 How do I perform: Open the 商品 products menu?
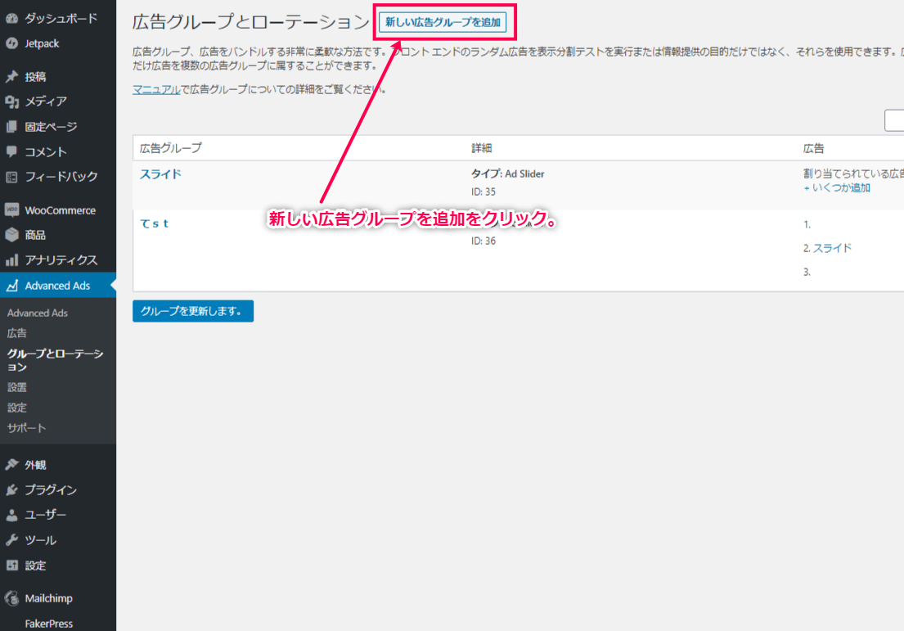coord(35,235)
